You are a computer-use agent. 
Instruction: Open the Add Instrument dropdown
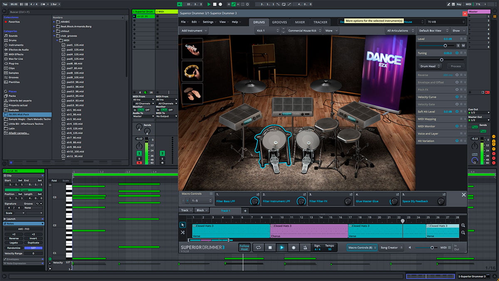[x=193, y=31]
